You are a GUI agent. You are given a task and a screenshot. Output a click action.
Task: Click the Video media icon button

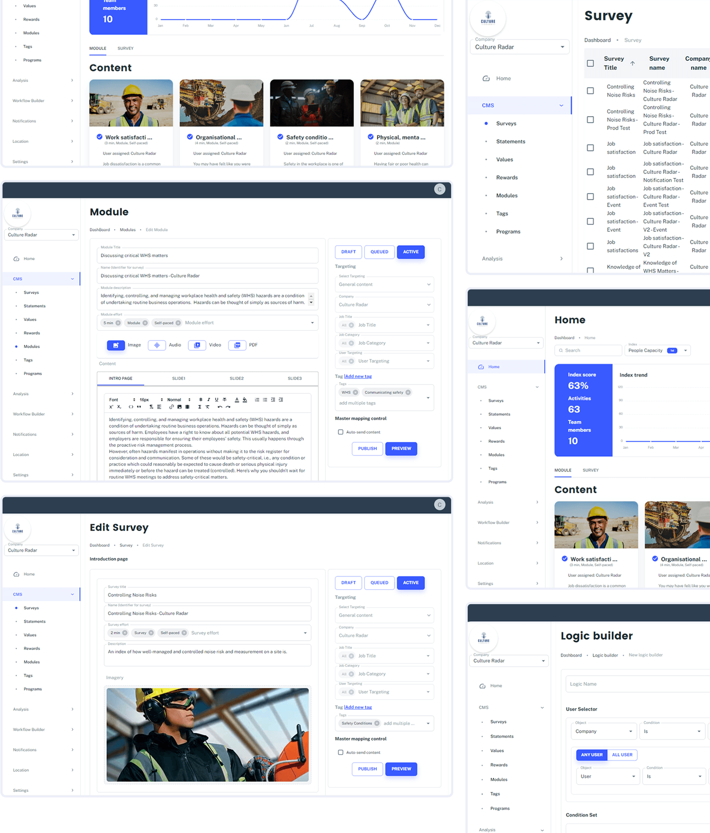pos(197,345)
